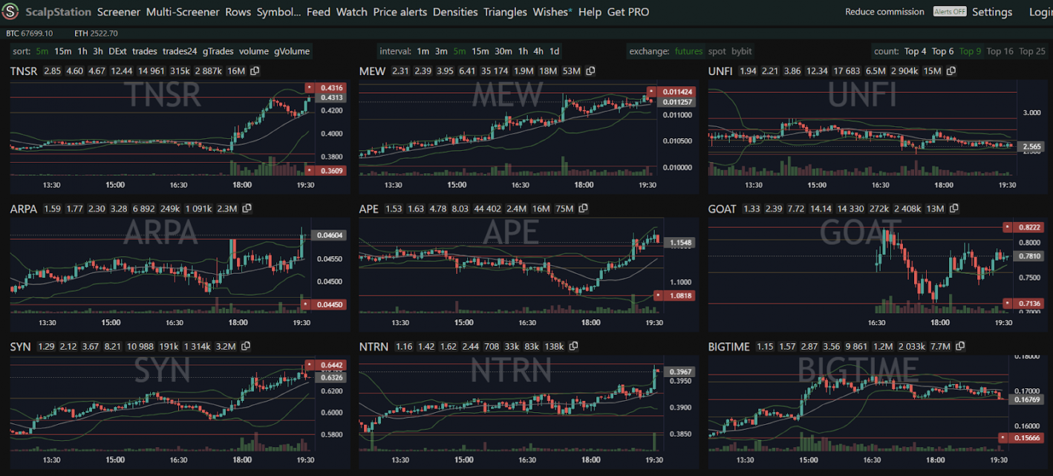Screen dimensions: 1053x476
Task: Click the ScalpStation brand name
Action: [59, 12]
